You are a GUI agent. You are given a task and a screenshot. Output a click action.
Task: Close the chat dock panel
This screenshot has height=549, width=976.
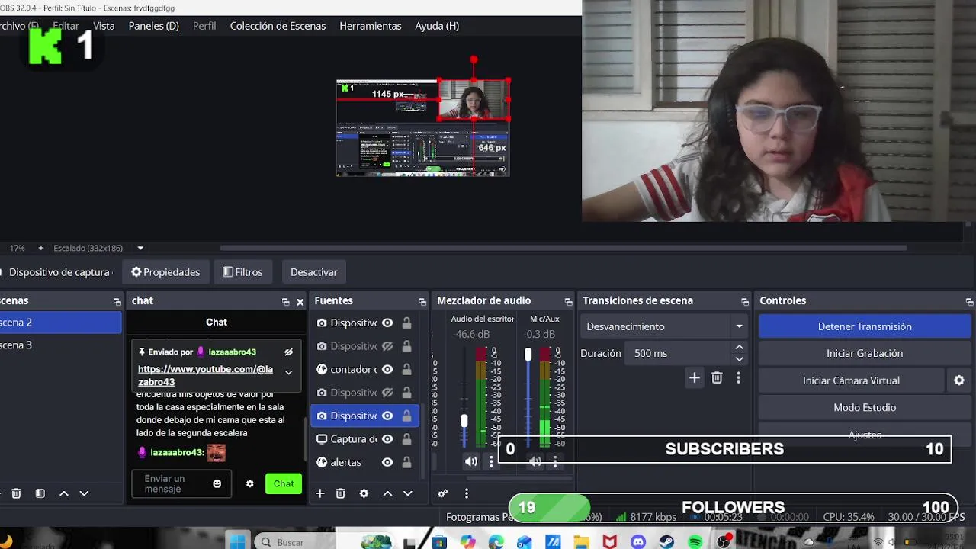[x=300, y=301]
